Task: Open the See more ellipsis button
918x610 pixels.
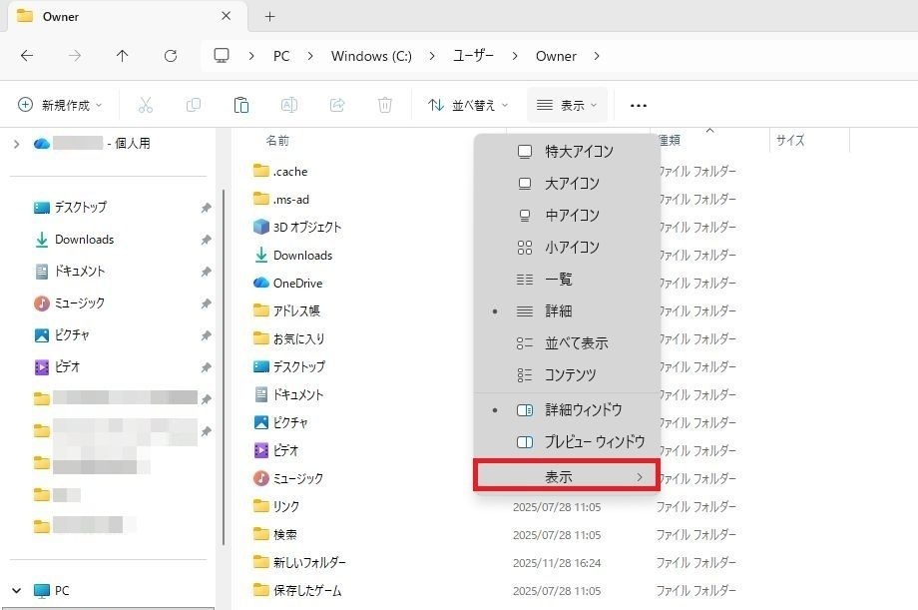Action: [x=639, y=106]
